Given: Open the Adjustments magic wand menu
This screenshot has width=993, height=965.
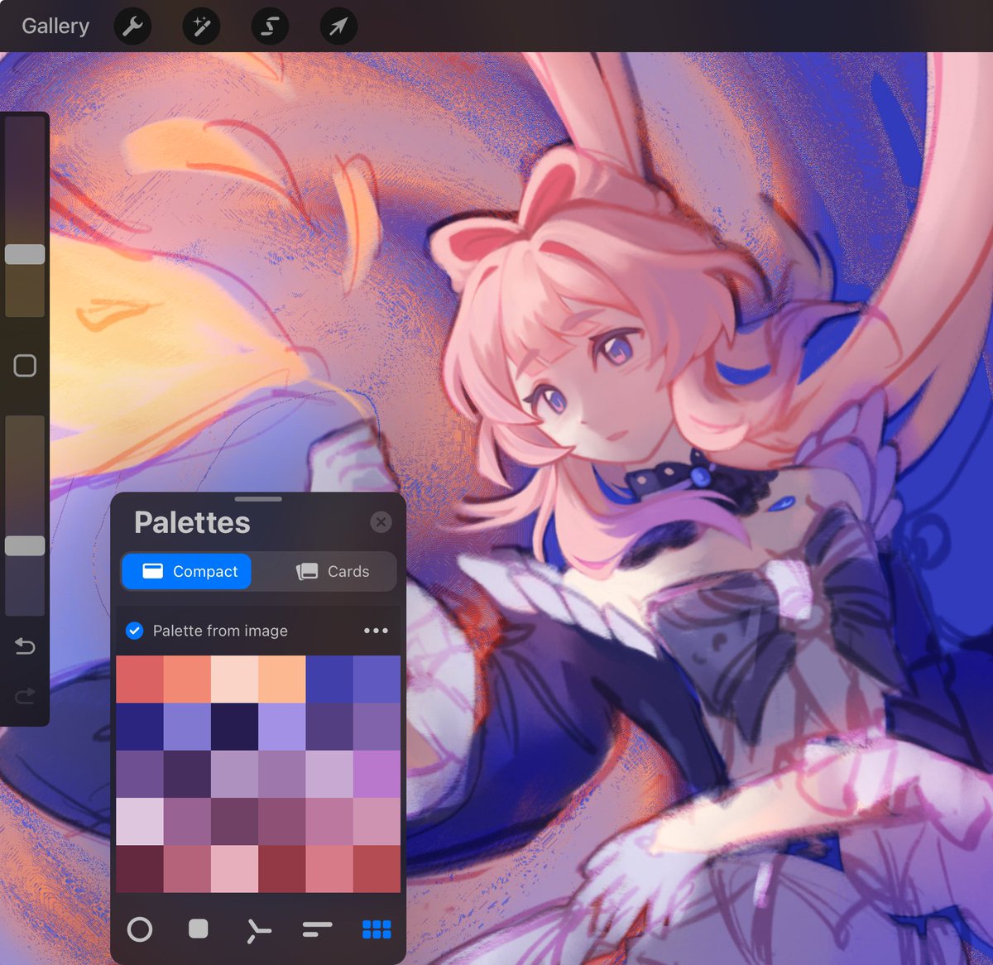Looking at the screenshot, I should (x=201, y=26).
